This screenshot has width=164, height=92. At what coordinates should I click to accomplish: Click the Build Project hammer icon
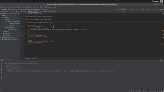[118, 9]
